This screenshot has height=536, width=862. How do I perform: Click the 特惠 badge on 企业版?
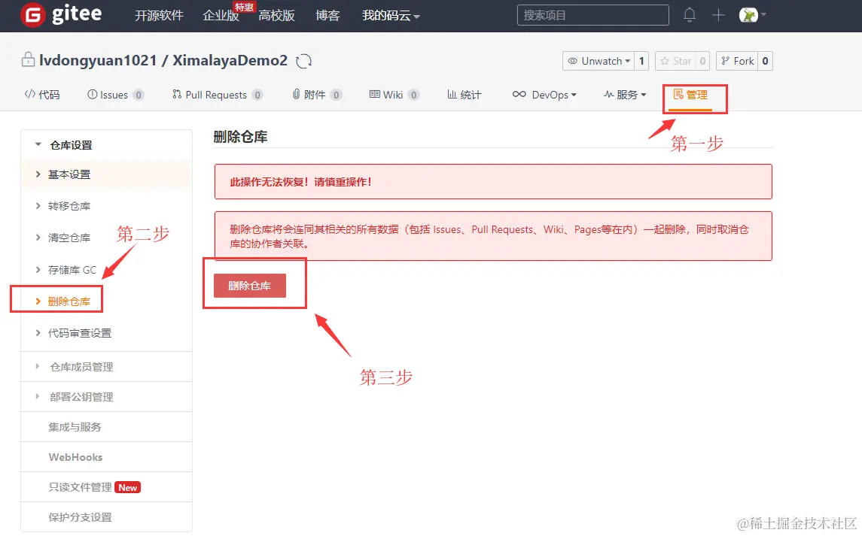pos(243,7)
